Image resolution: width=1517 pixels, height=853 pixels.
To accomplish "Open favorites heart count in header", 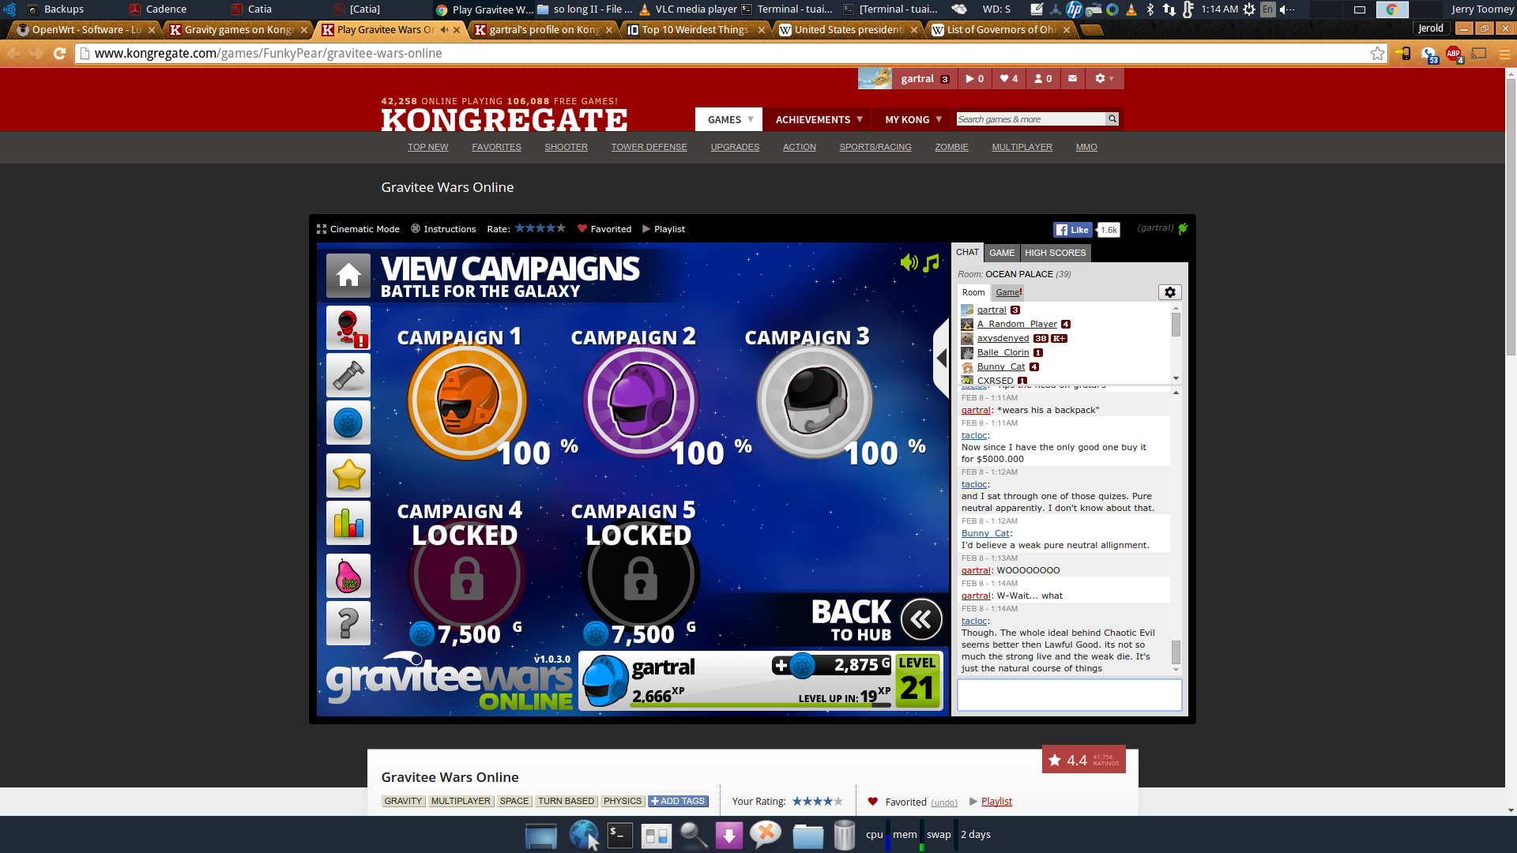I will (x=1009, y=79).
